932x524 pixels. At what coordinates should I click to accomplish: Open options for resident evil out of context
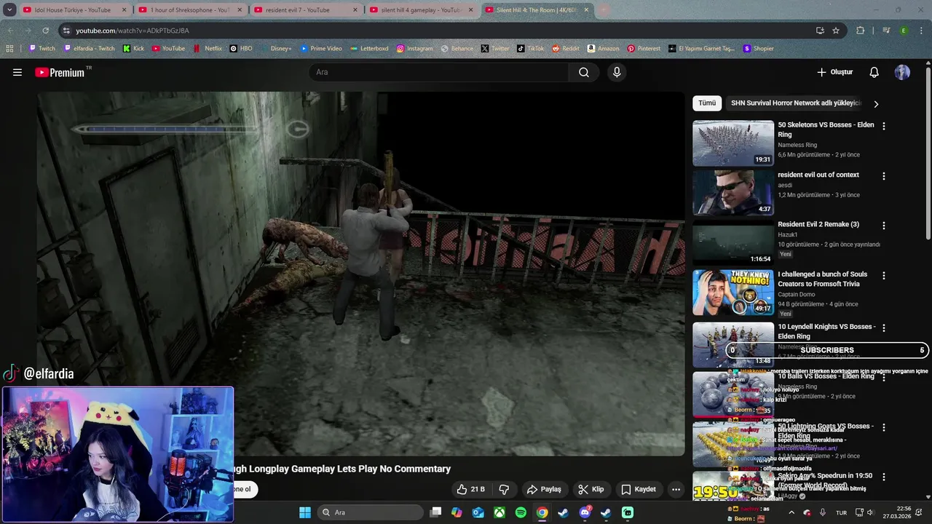[884, 176]
